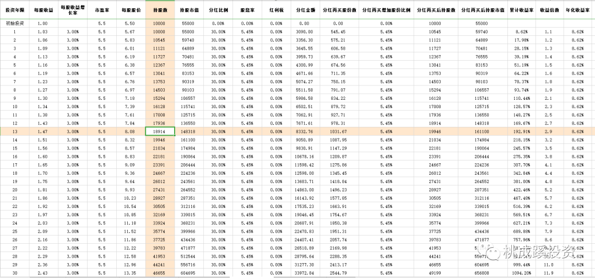The width and height of the screenshot is (595, 278).
Task: Select the 分红再买后持股市值 header cell
Action: pos(483,10)
